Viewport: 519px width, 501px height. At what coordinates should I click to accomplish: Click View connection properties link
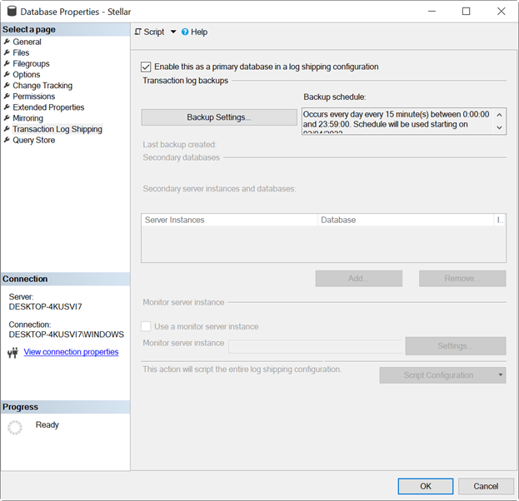point(71,352)
